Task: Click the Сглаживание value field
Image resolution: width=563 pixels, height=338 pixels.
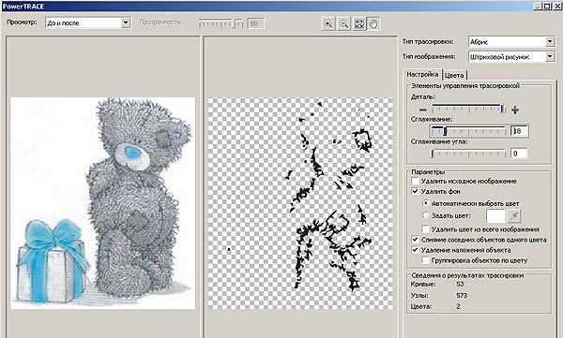Action: 519,131
